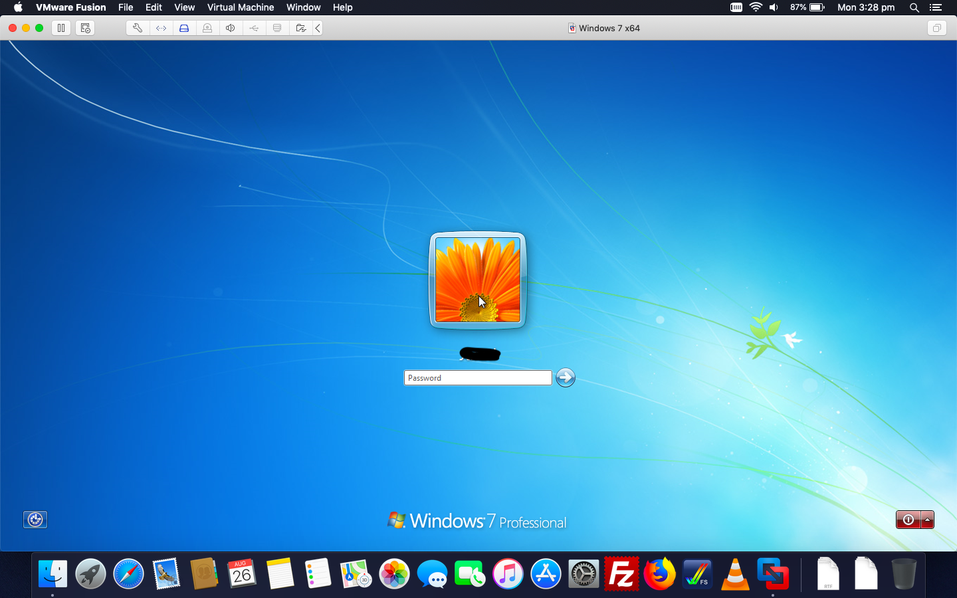Click the Unity view button in title bar
Viewport: 957px width, 598px height.
936,28
